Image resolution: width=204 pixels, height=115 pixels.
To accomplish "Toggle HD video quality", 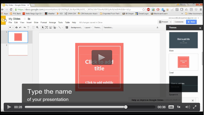I will 171,107.
